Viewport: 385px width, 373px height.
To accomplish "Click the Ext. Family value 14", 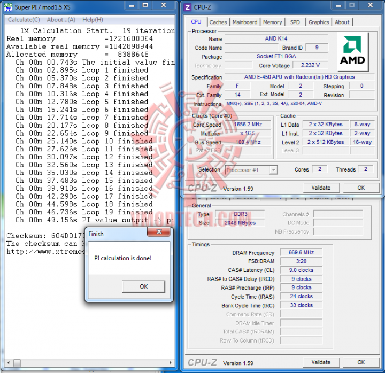I will pyautogui.click(x=237, y=95).
